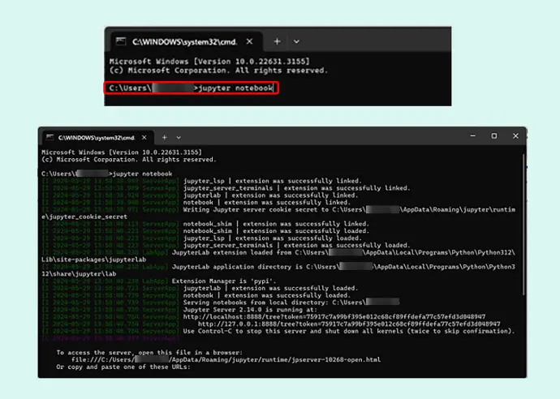
Task: Close the cmd tab in lower terminal
Action: point(144,137)
